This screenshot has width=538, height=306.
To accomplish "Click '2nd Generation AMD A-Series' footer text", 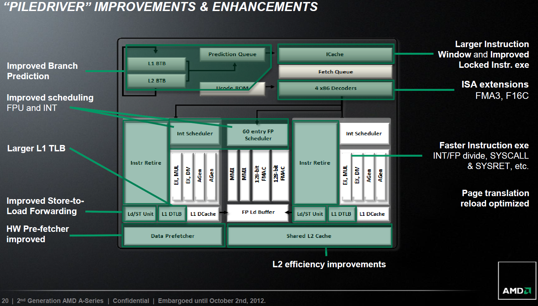I will coord(60,301).
